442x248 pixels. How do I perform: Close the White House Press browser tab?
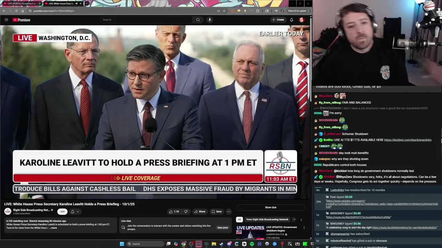pyautogui.click(x=80, y=3)
